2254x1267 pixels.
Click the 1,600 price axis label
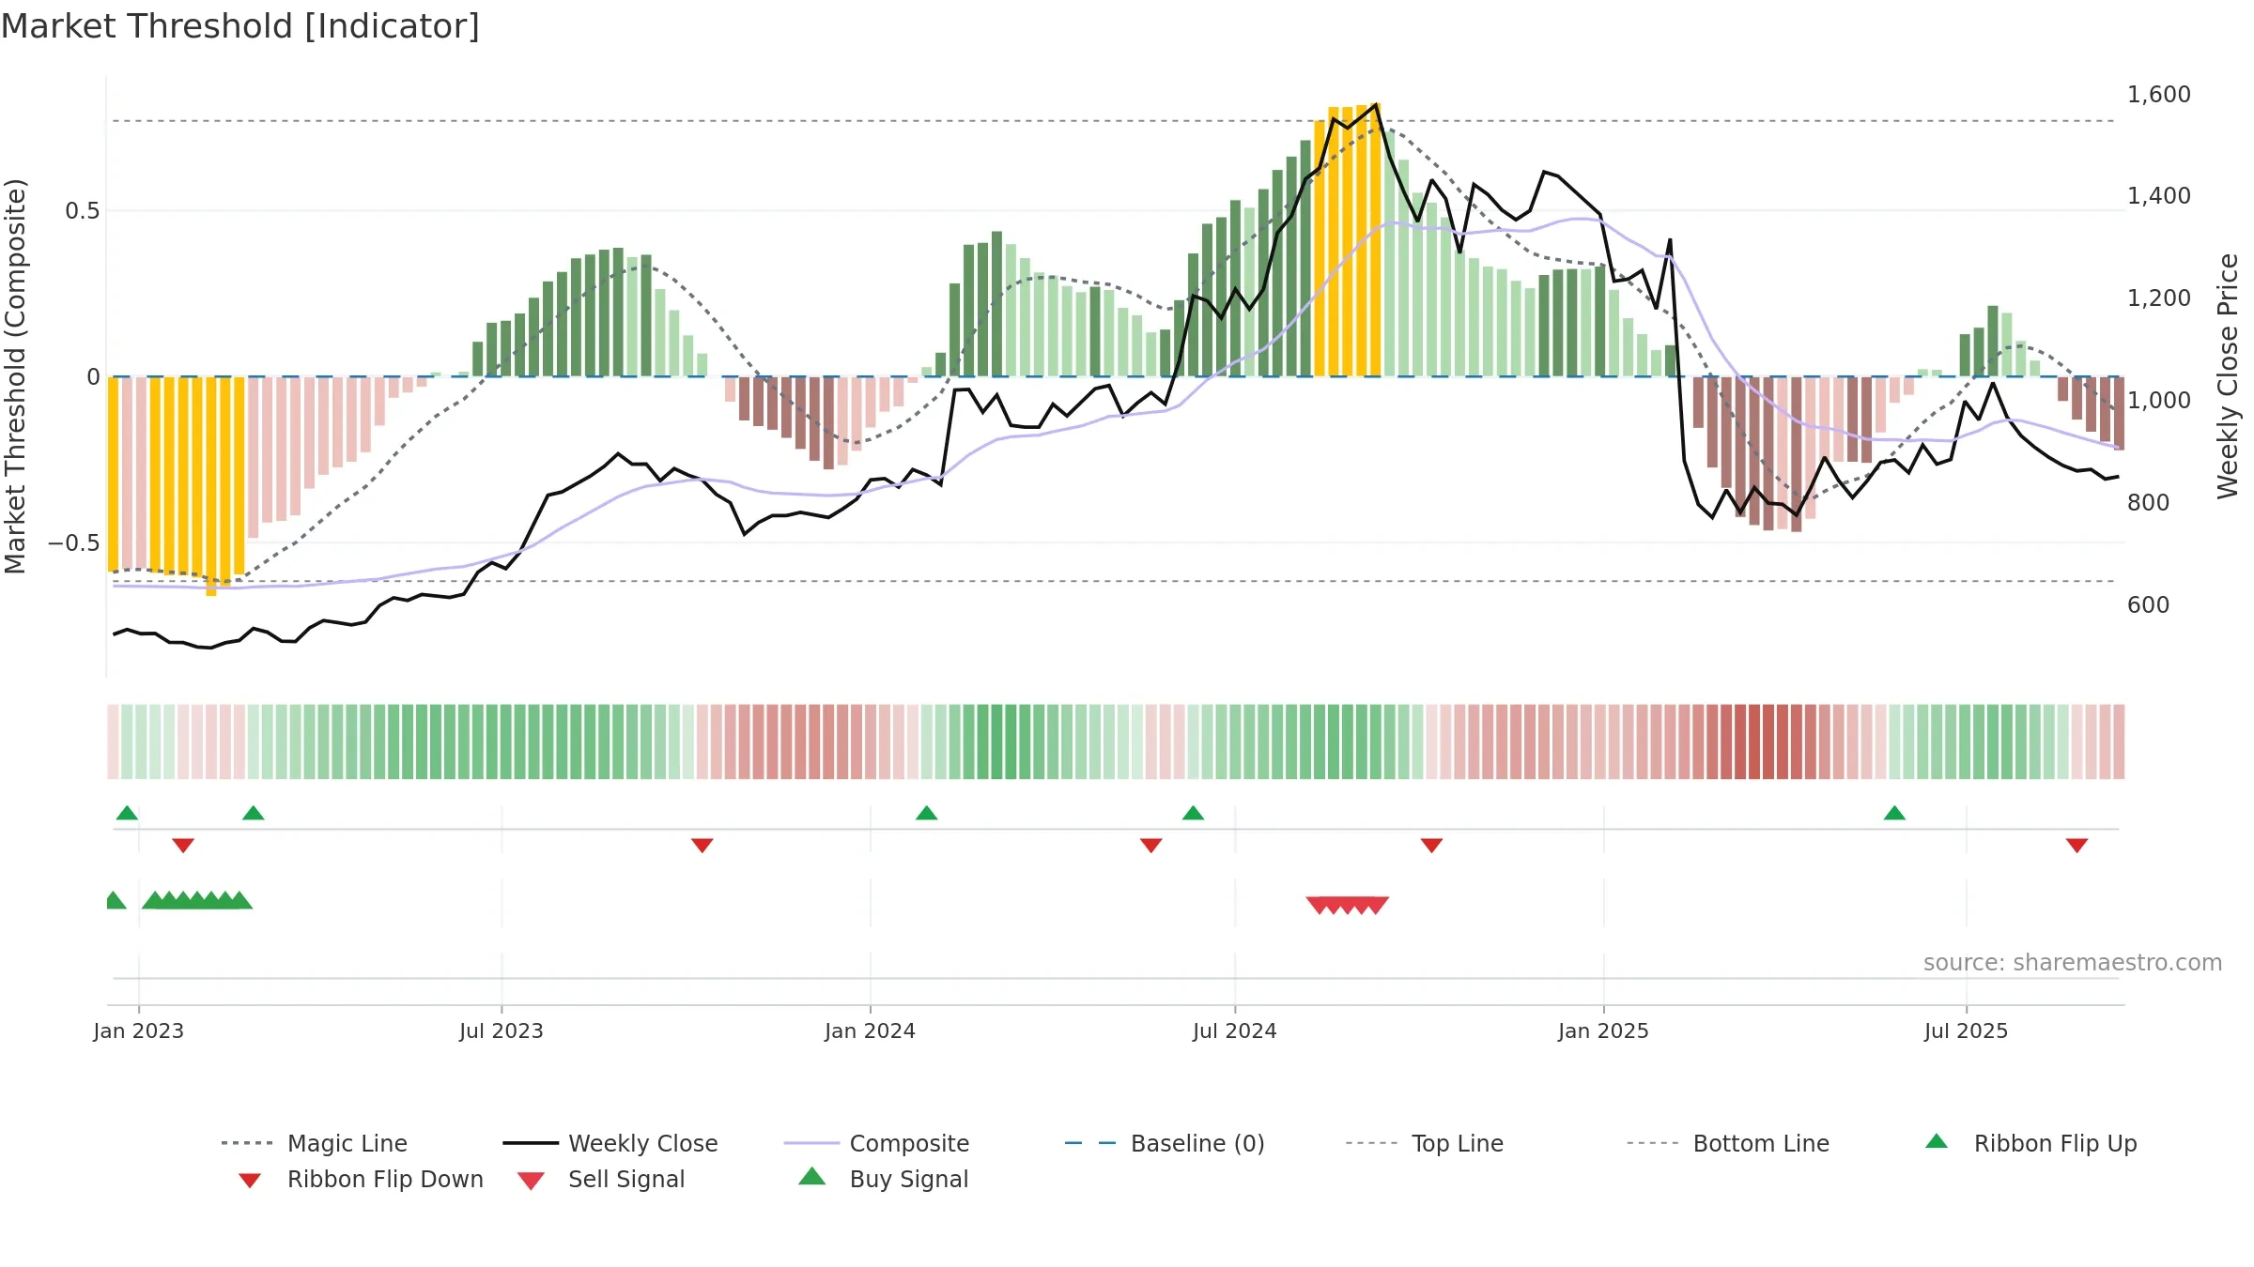click(2159, 95)
